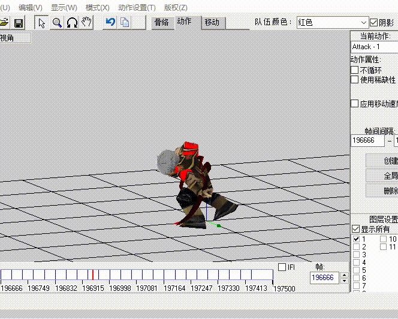Enable the 不循环 checkbox
398x319 pixels.
pyautogui.click(x=355, y=70)
